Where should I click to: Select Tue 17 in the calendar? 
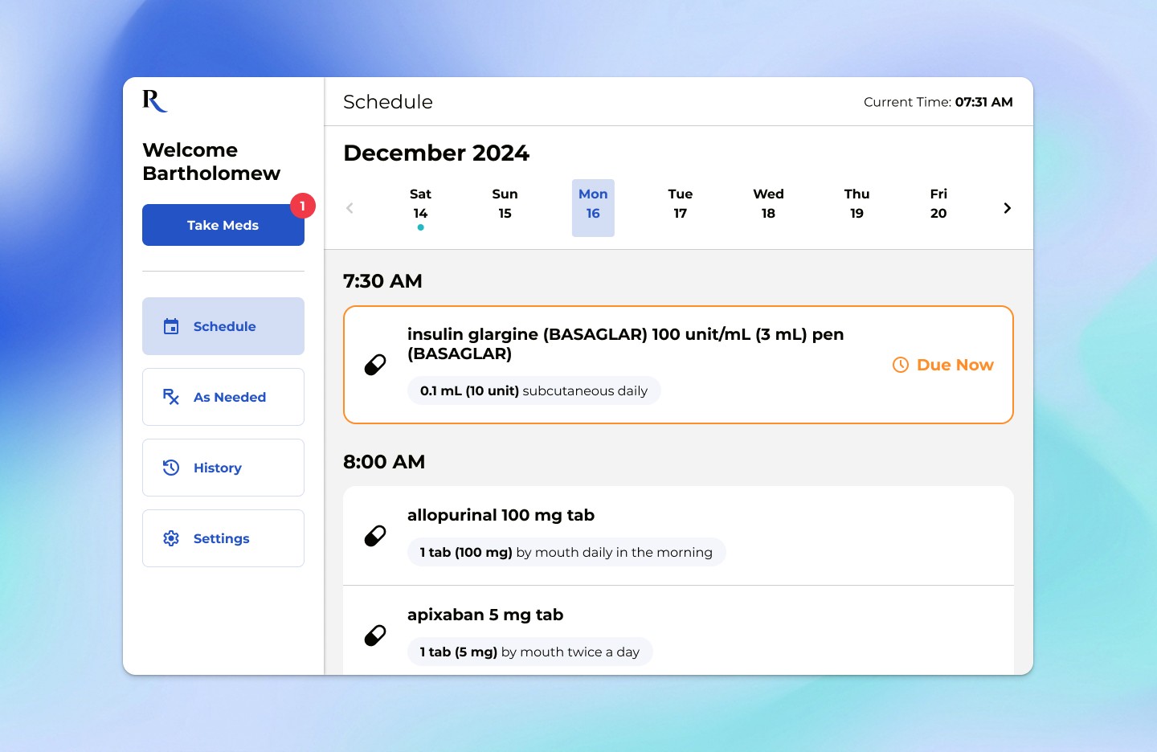681,204
